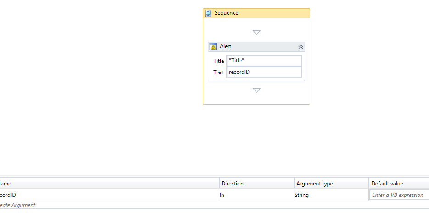
Task: Collapse the Alert activity with double chevron
Action: pos(301,47)
